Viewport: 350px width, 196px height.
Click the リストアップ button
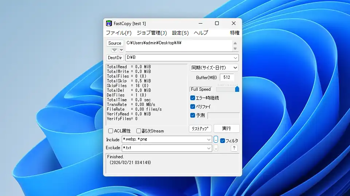200,128
